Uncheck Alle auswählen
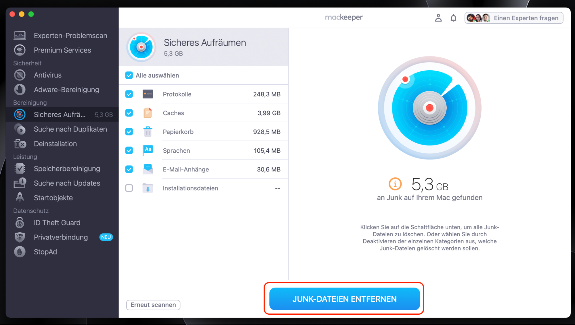 128,75
